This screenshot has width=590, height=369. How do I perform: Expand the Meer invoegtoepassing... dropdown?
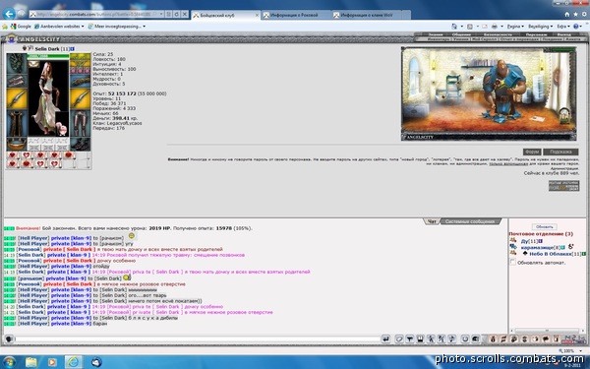point(117,27)
